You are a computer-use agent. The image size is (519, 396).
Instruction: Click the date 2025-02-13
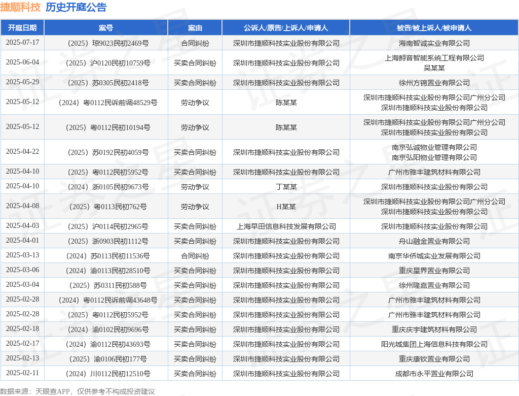[22, 358]
